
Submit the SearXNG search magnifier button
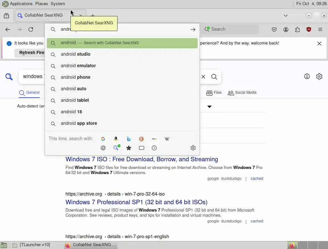214,77
